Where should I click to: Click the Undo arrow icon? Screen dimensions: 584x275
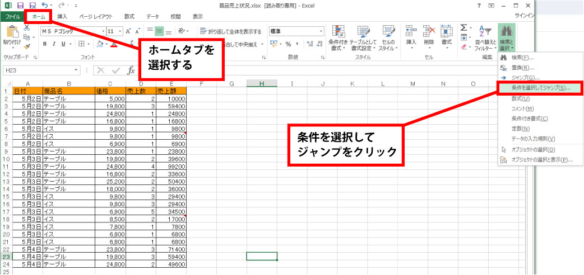click(45, 6)
